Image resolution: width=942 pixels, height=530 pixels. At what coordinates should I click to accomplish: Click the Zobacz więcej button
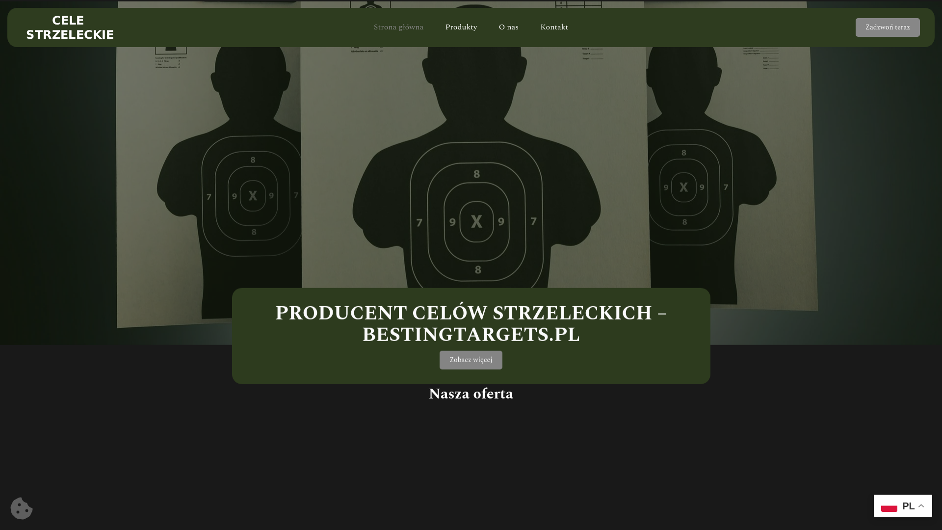[471, 360]
